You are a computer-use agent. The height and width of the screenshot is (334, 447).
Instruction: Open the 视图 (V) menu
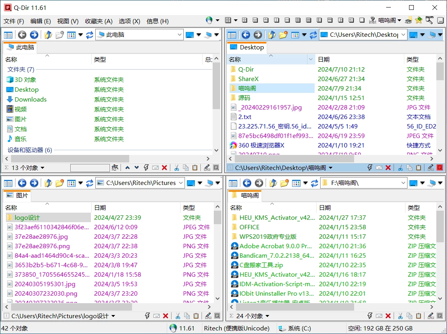pyautogui.click(x=68, y=21)
